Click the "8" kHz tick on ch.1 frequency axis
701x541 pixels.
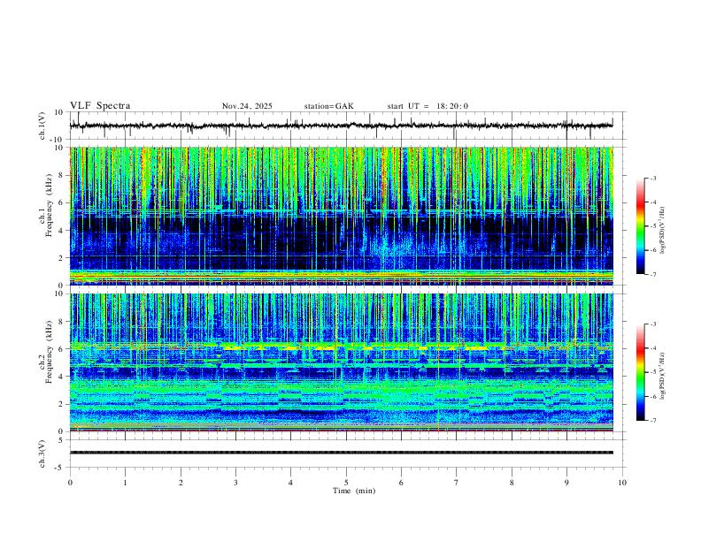(x=62, y=175)
